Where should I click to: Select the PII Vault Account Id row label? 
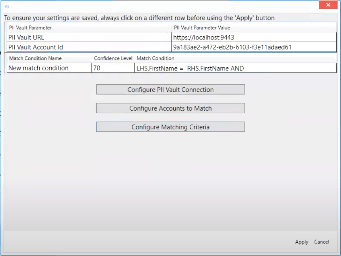point(89,47)
